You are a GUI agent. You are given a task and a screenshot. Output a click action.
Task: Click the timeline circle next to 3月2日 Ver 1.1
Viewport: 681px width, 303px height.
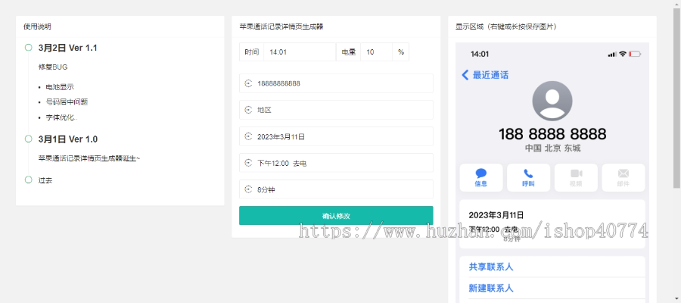pyautogui.click(x=28, y=48)
